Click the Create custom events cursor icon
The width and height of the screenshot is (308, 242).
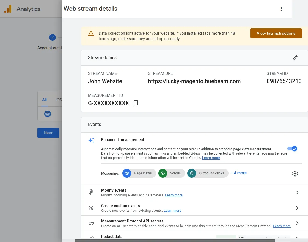[x=91, y=208]
